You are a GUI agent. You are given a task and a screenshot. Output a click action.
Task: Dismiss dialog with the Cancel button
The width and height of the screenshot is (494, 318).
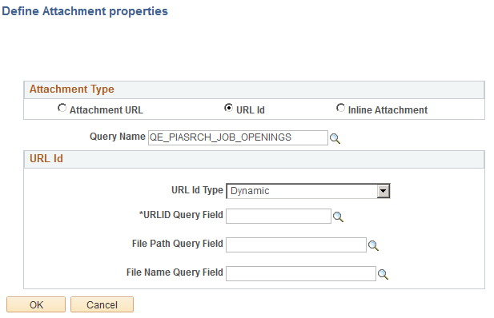coord(102,304)
